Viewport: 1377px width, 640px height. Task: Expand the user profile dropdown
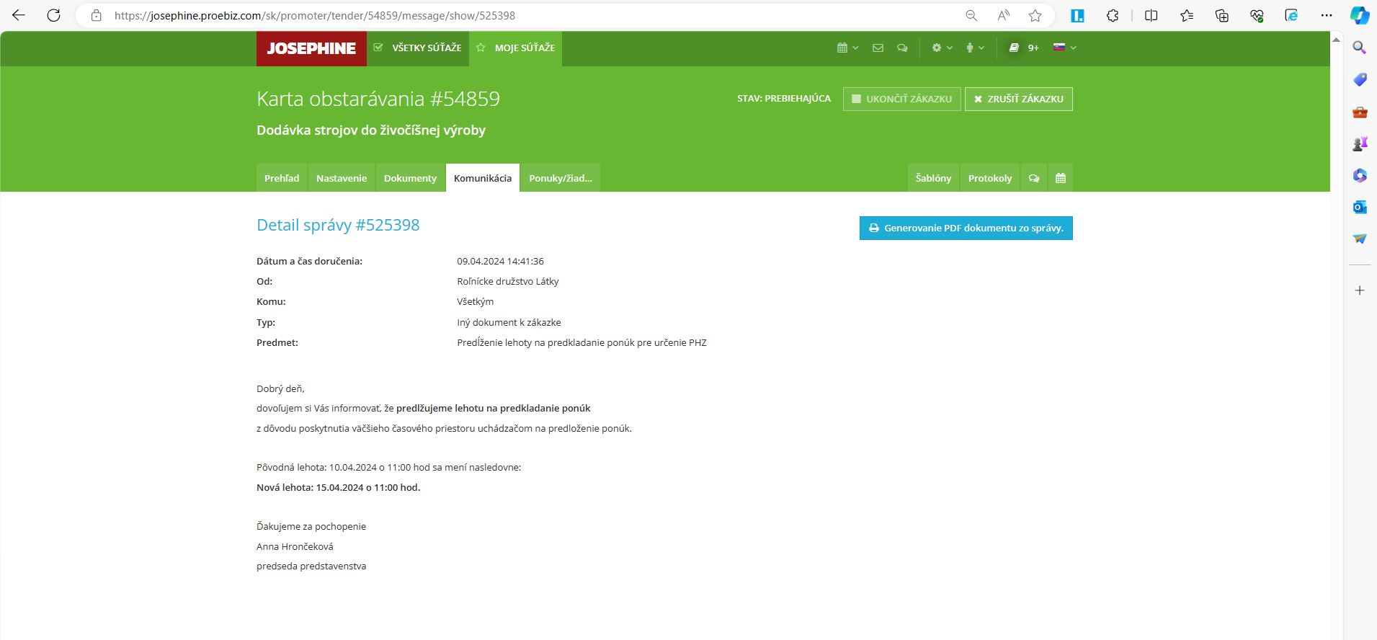(x=974, y=48)
